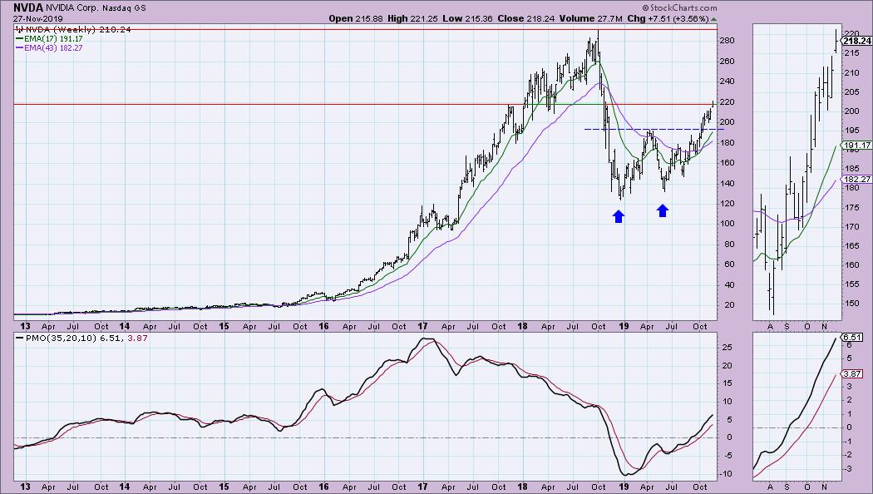Click -10 on the PMO panel axis
The height and width of the screenshot is (494, 873).
click(x=727, y=474)
